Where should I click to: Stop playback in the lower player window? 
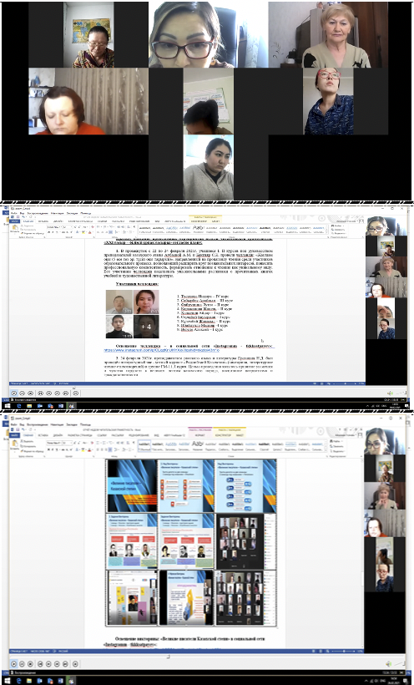point(30,664)
